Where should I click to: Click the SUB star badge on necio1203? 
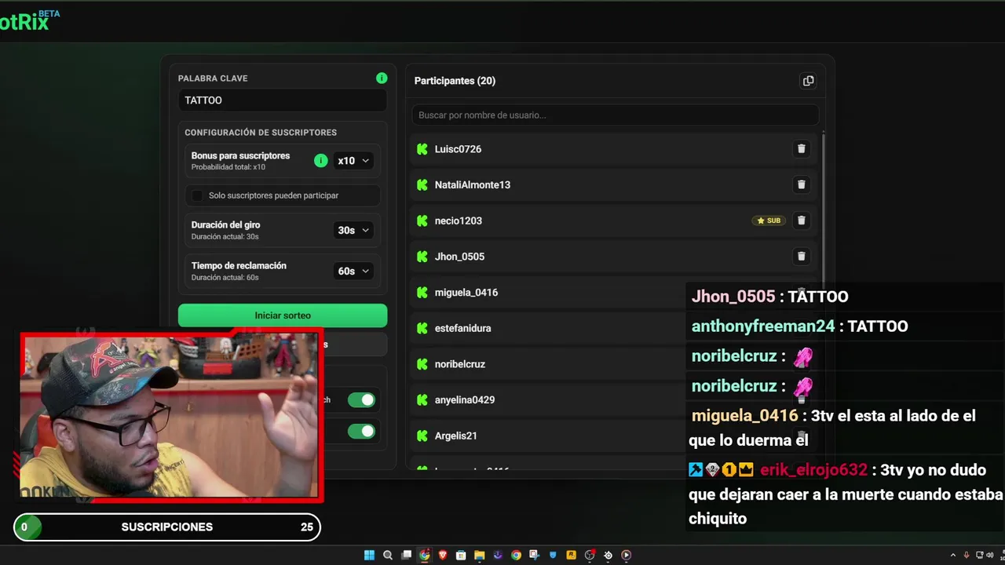coord(769,221)
